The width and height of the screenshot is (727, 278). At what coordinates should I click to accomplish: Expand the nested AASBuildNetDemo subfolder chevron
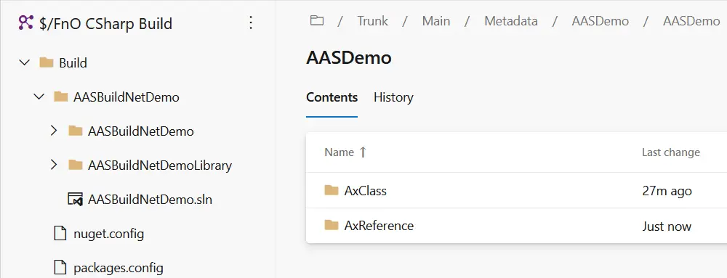[54, 131]
